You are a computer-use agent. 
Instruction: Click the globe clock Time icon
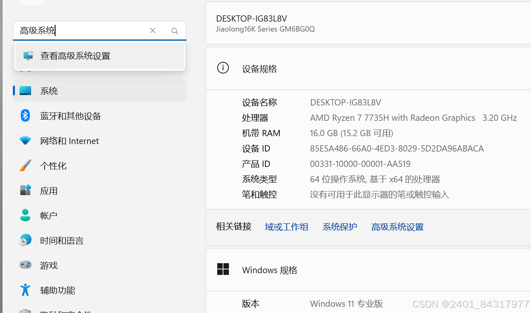[x=25, y=240]
